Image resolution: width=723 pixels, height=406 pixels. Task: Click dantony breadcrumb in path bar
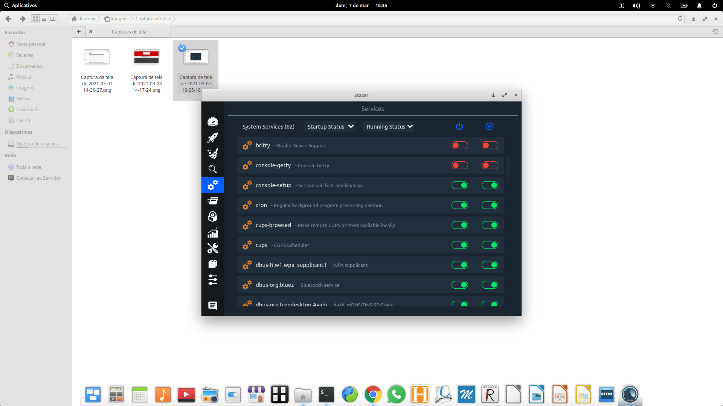pos(84,18)
